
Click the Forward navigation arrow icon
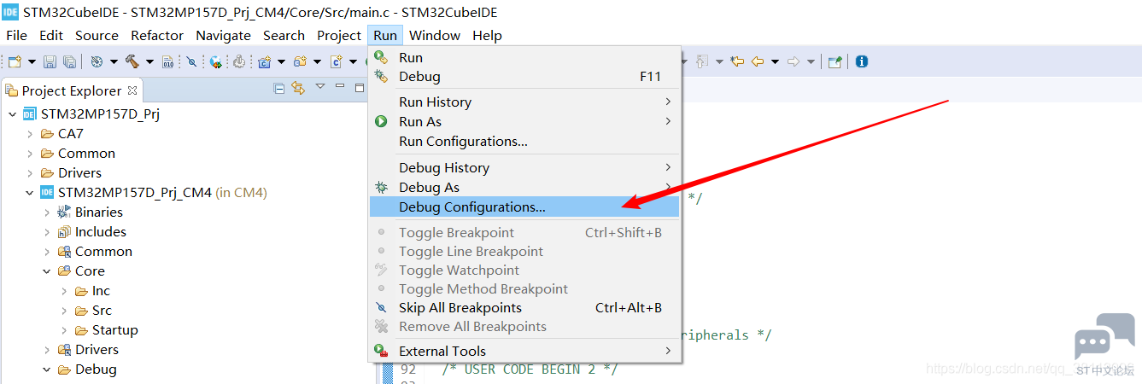(794, 61)
